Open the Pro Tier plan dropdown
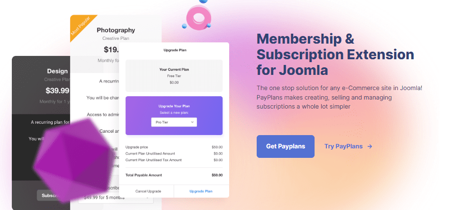Image resolution: width=455 pixels, height=210 pixels. 174,122
